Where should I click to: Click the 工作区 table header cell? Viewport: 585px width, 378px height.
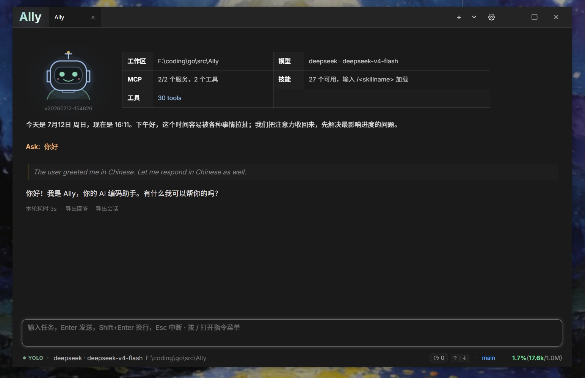(138, 61)
